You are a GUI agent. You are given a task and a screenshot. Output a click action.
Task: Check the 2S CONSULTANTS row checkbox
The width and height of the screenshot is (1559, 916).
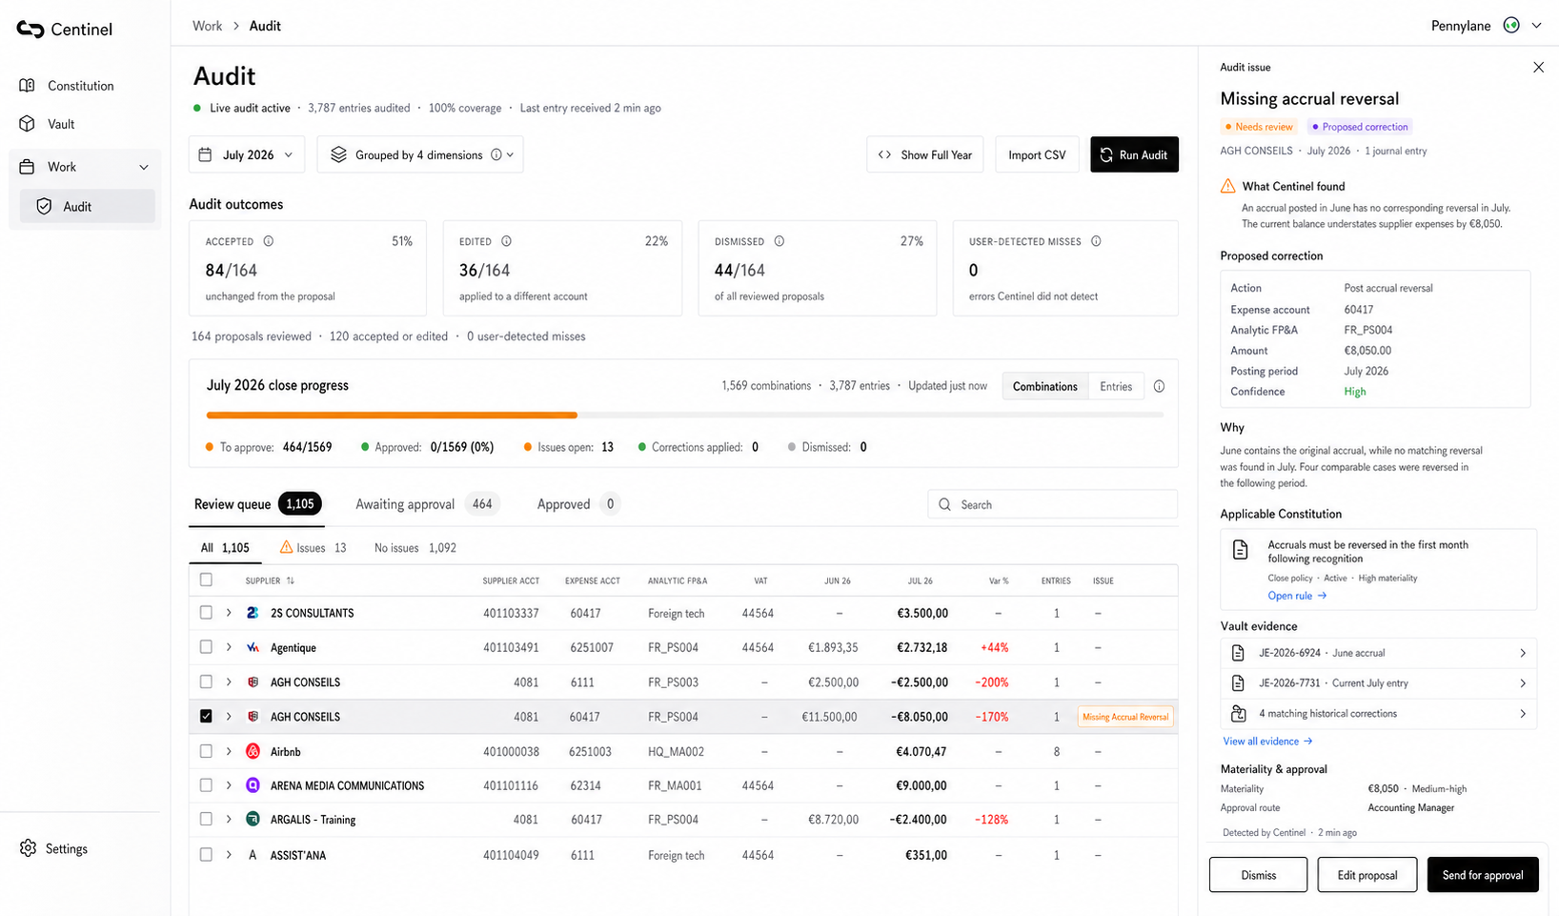pos(206,613)
